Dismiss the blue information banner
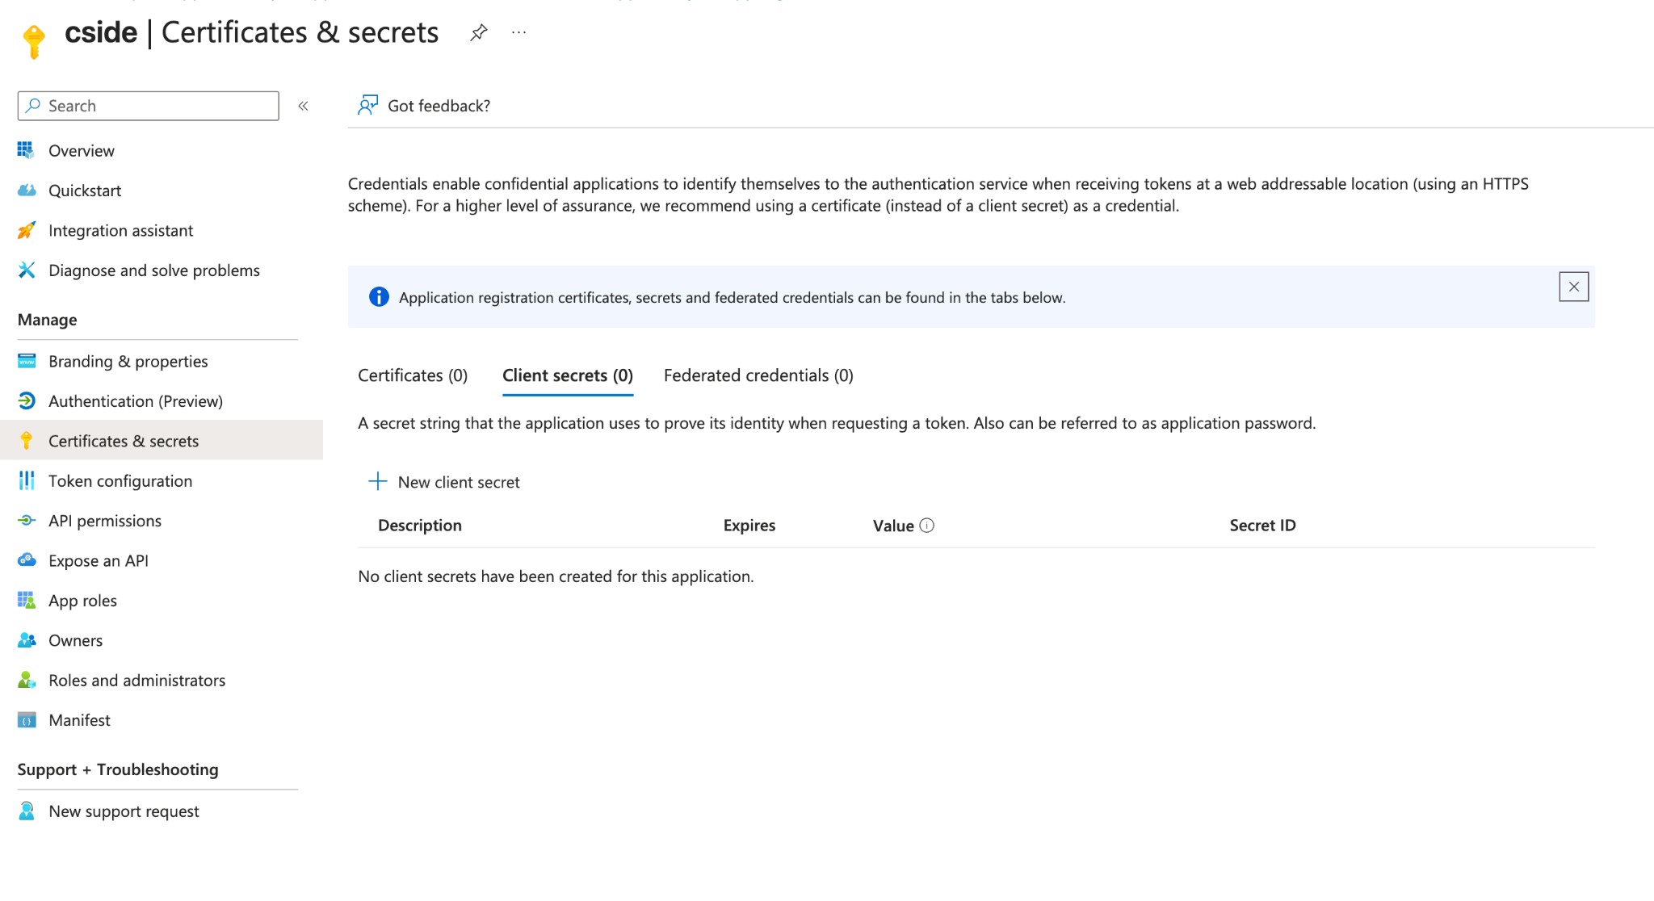 click(1573, 287)
